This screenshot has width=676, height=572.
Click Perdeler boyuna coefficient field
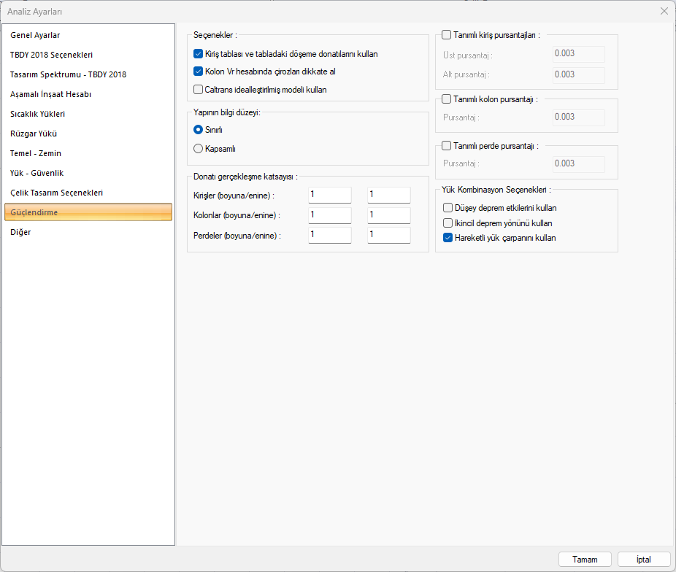click(x=330, y=235)
